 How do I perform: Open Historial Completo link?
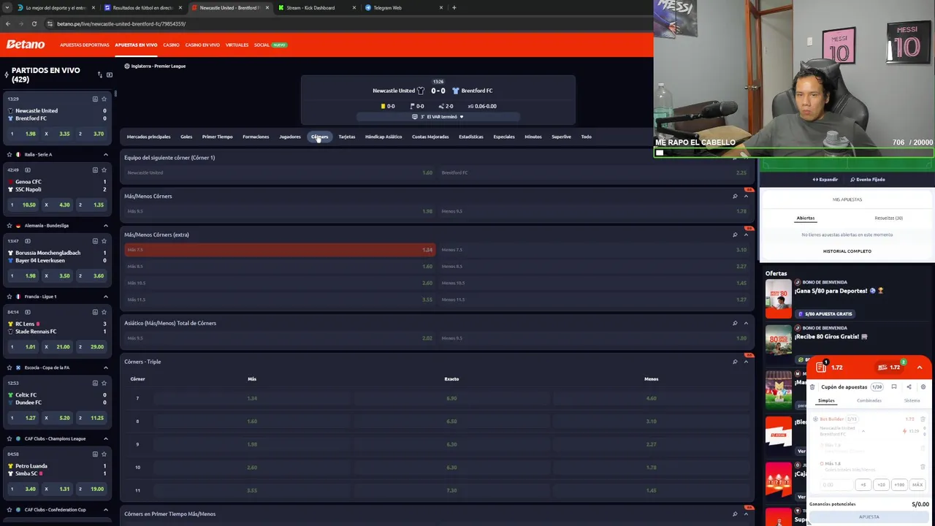[x=847, y=251]
